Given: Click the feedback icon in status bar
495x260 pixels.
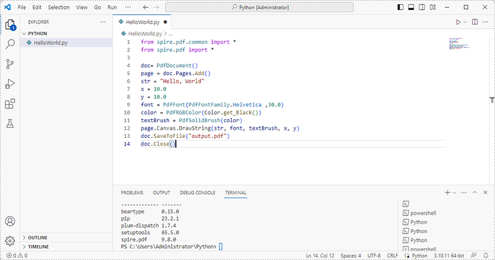Looking at the screenshot, I should click(x=473, y=255).
